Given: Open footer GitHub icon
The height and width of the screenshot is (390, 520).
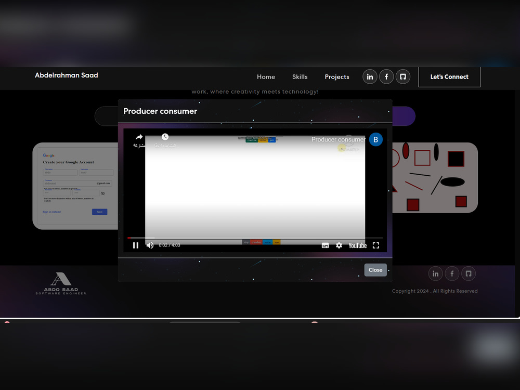Looking at the screenshot, I should (469, 274).
